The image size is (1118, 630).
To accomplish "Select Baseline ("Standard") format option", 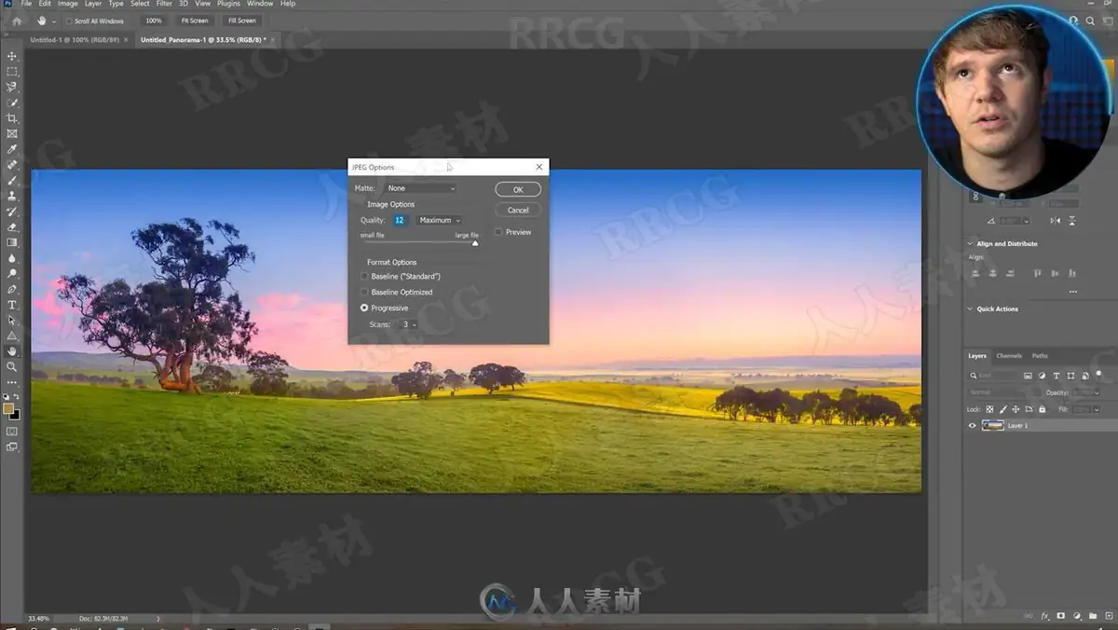I will 364,277.
